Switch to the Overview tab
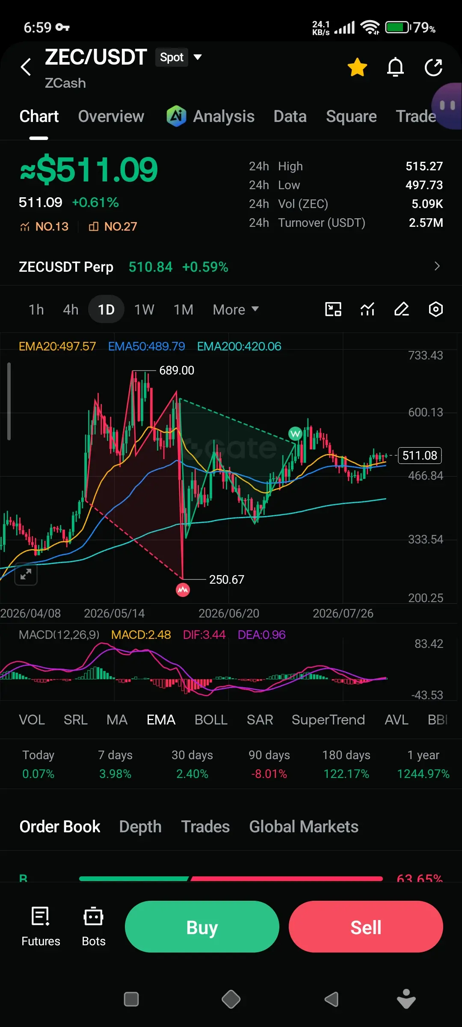Screen dimensions: 462x1027 click(x=111, y=116)
